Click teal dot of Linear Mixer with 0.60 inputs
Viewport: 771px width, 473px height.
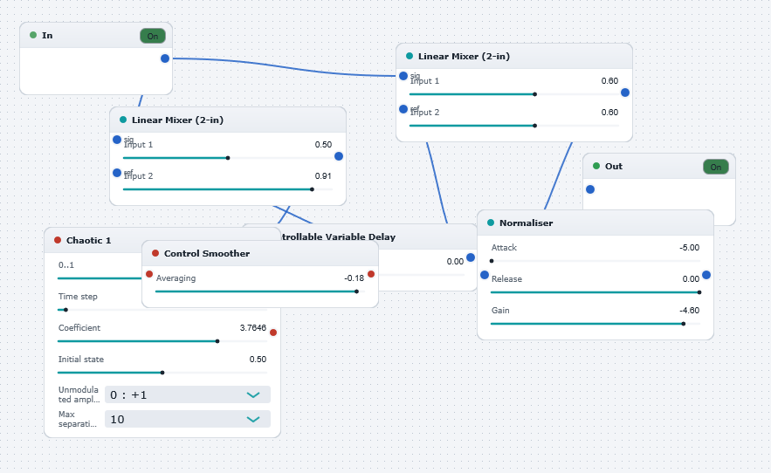pos(410,56)
